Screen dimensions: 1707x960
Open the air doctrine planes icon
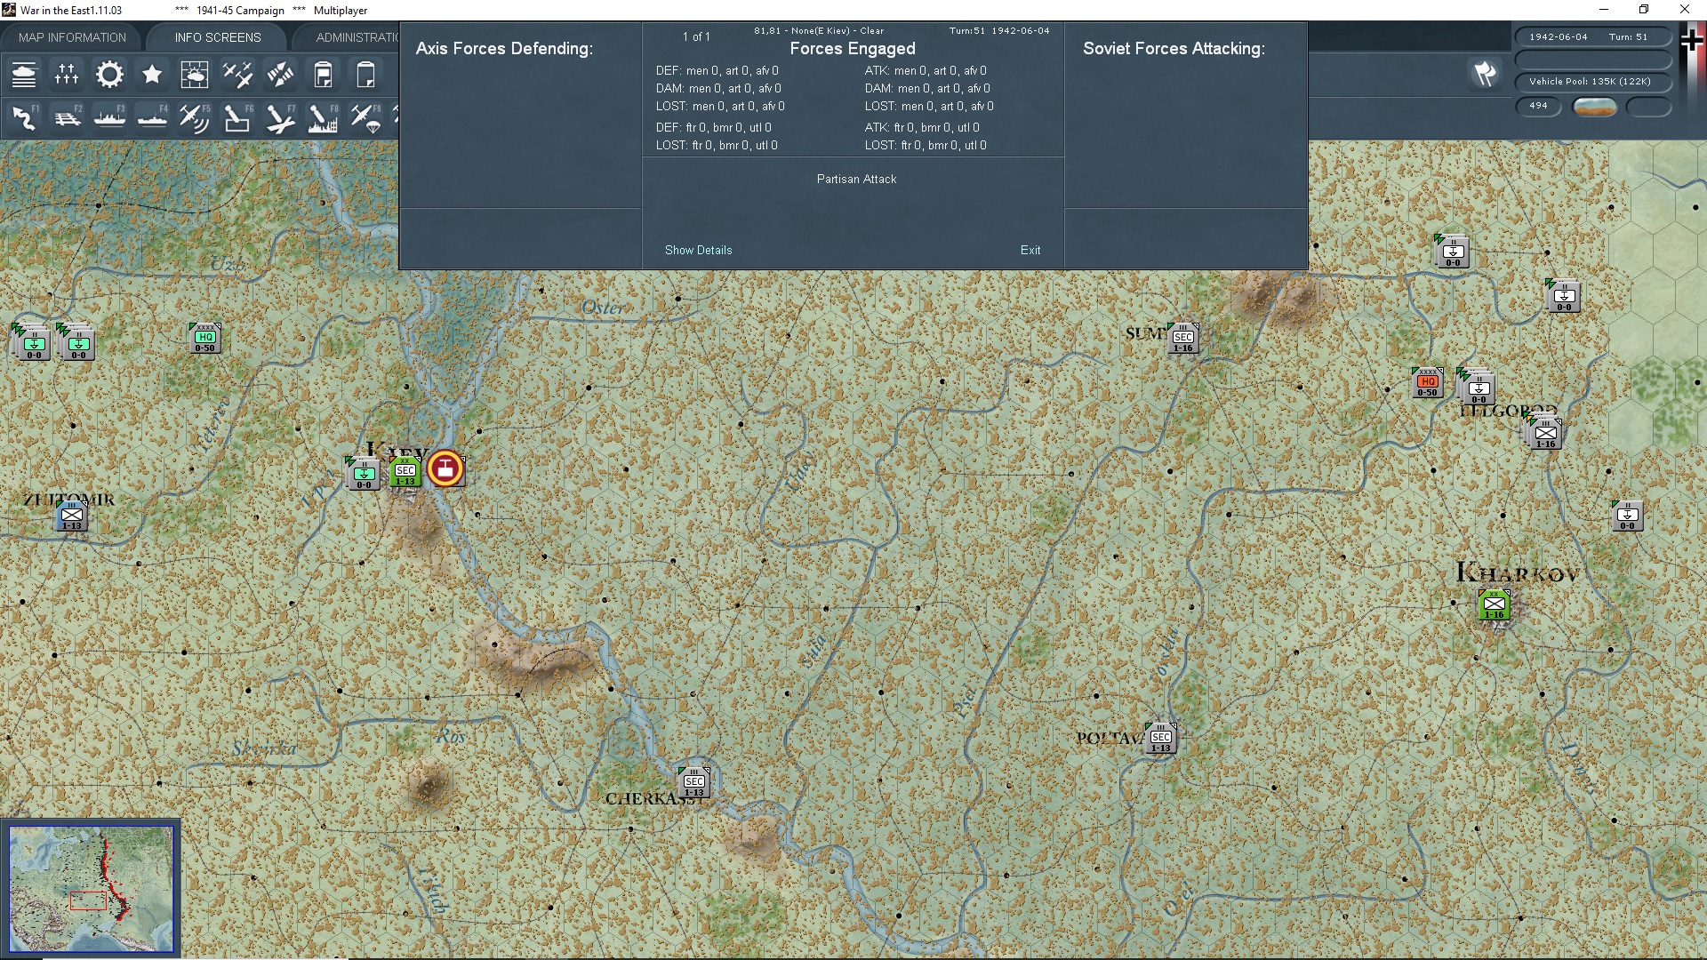pos(237,75)
